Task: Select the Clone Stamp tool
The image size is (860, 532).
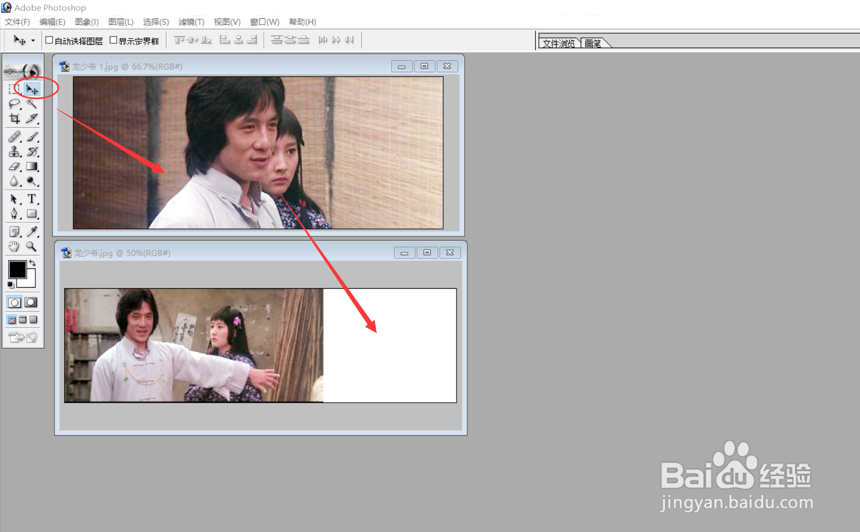Action: tap(14, 152)
